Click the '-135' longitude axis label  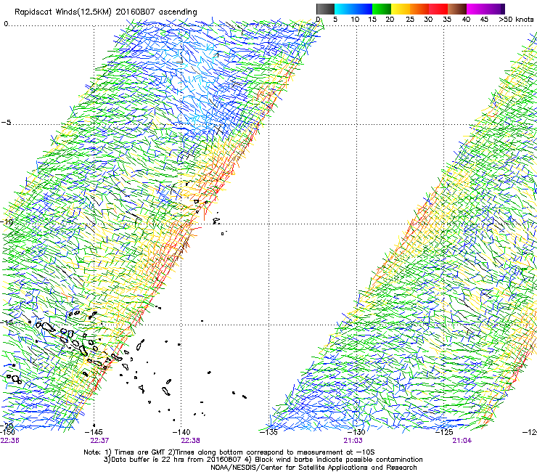[x=268, y=432]
